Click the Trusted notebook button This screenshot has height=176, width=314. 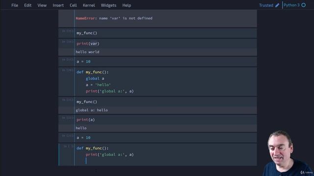(266, 5)
